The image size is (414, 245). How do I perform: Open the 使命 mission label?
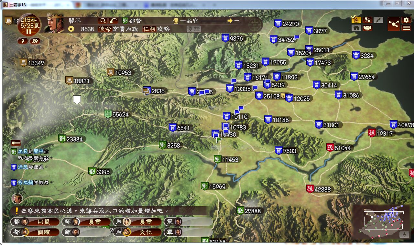click(x=105, y=29)
